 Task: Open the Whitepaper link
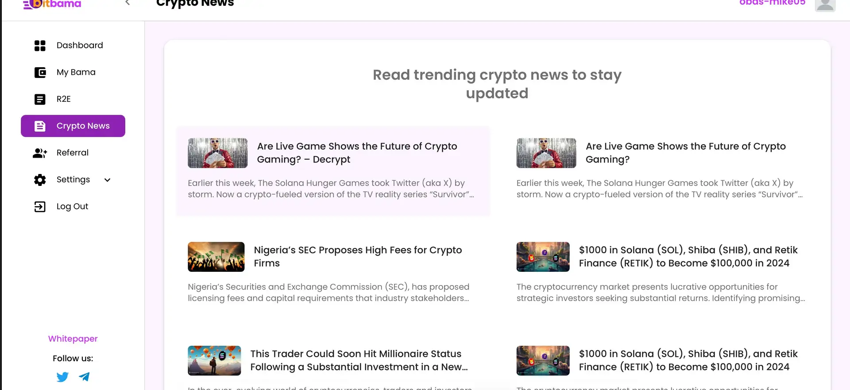click(73, 339)
